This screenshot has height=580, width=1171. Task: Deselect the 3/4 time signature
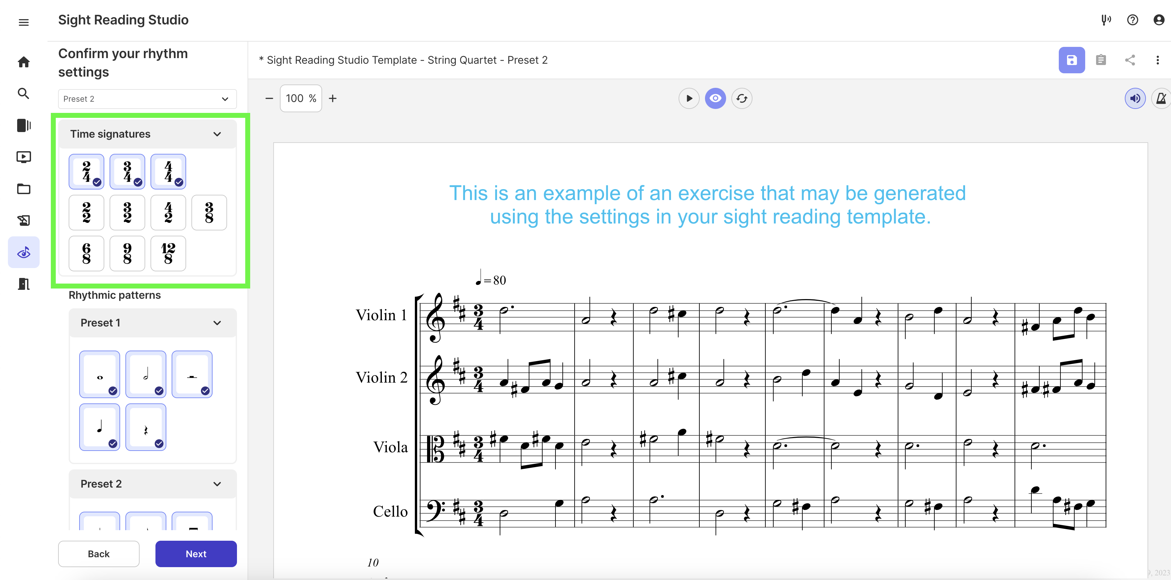coord(127,171)
